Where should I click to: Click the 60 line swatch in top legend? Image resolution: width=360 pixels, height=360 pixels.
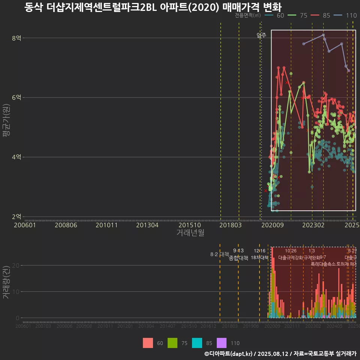(269, 15)
